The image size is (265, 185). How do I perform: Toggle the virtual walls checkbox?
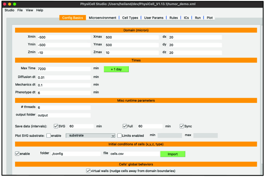(x=88, y=171)
